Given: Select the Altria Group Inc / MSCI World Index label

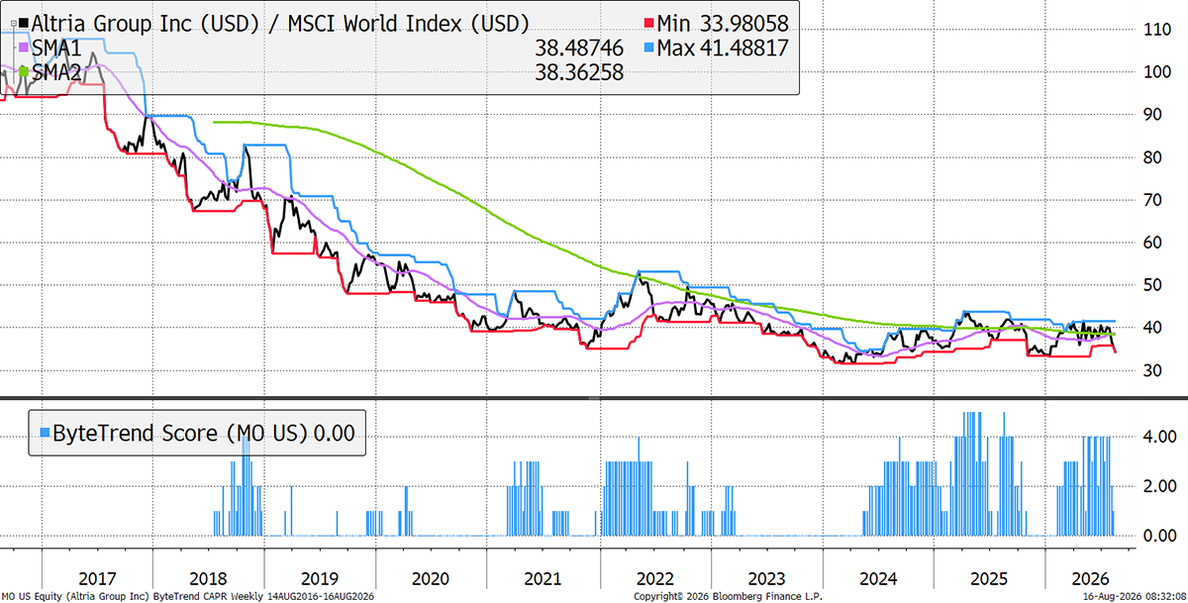Looking at the screenshot, I should (x=280, y=24).
